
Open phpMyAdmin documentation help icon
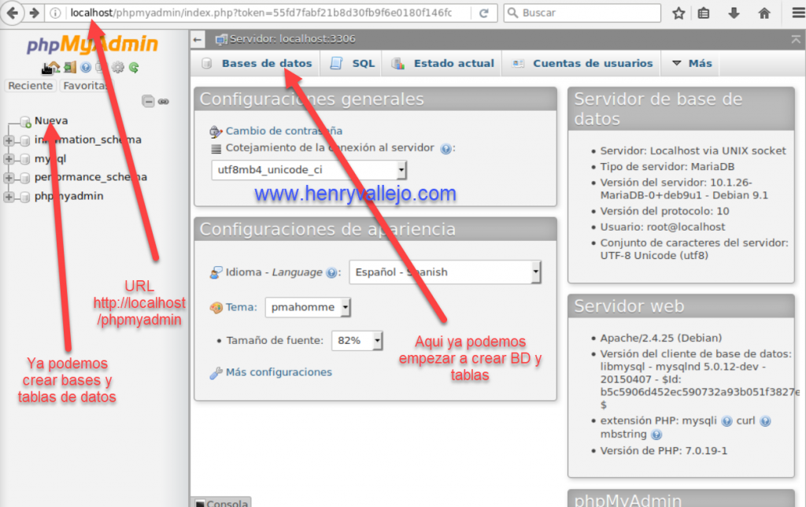(86, 68)
